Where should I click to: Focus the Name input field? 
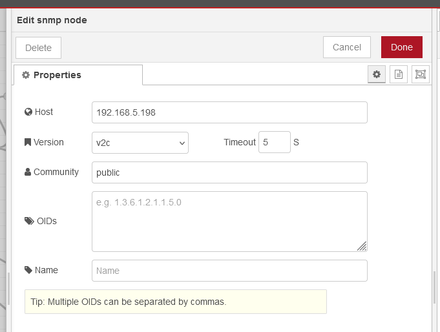pos(229,271)
